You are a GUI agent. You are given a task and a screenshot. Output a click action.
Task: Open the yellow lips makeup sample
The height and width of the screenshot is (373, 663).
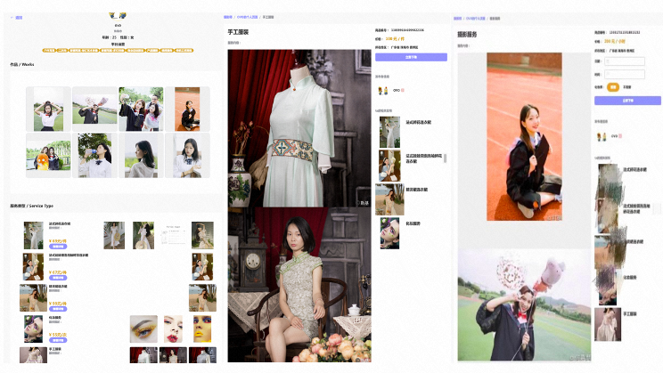(x=202, y=328)
